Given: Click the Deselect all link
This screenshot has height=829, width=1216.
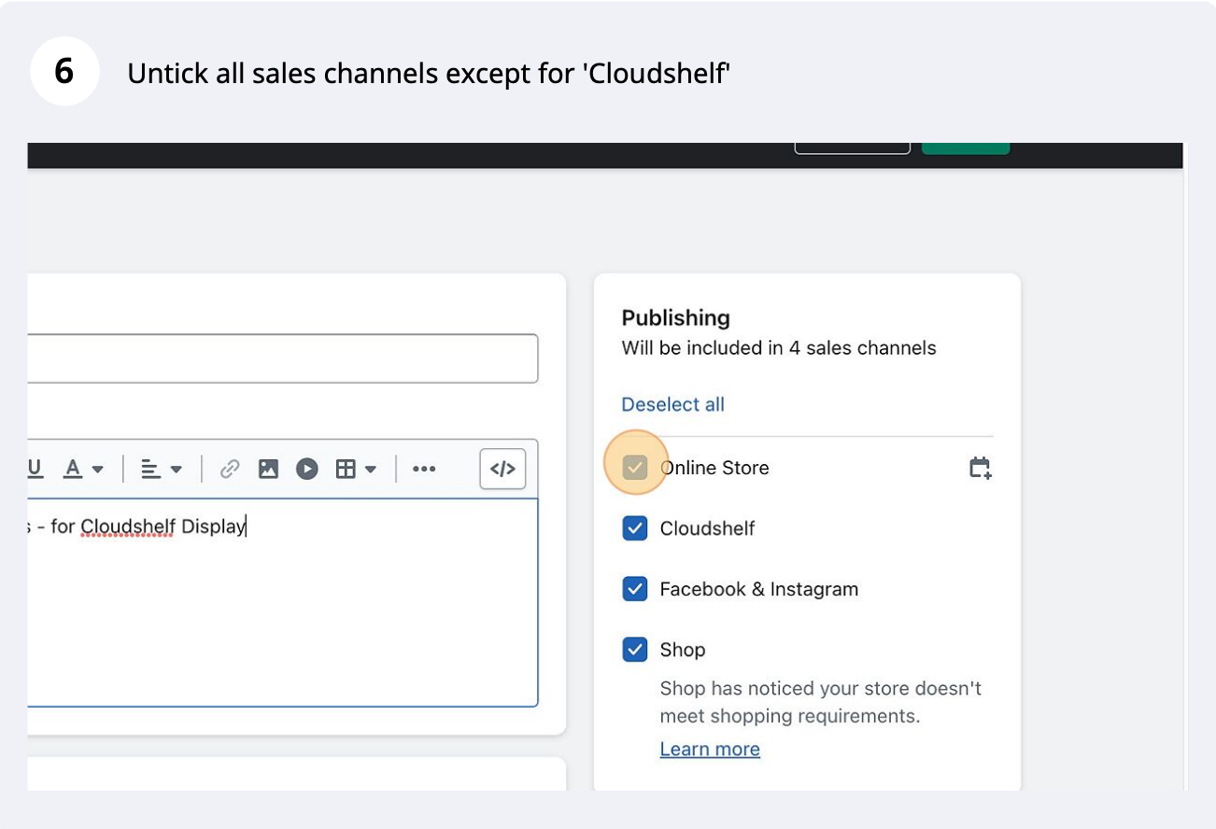Looking at the screenshot, I should click(672, 404).
